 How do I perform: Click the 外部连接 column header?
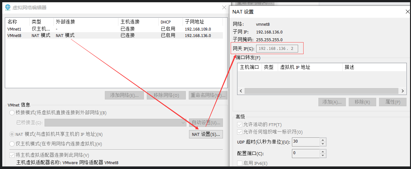(65, 22)
